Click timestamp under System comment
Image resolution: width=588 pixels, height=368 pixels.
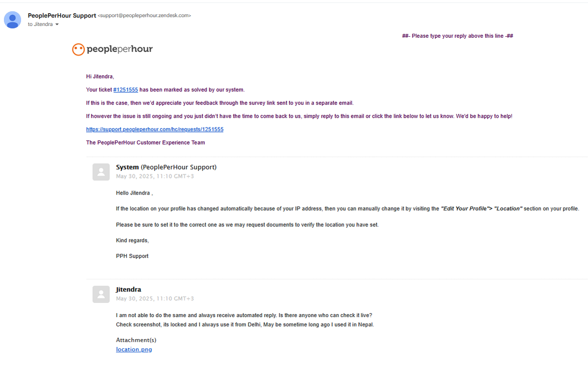155,176
